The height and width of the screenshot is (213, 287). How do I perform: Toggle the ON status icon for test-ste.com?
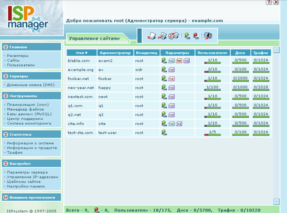164,133
